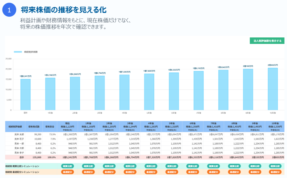The width and height of the screenshot is (287, 178).
Task: Click the 現在 bar in the chart
Action: [x=26, y=95]
